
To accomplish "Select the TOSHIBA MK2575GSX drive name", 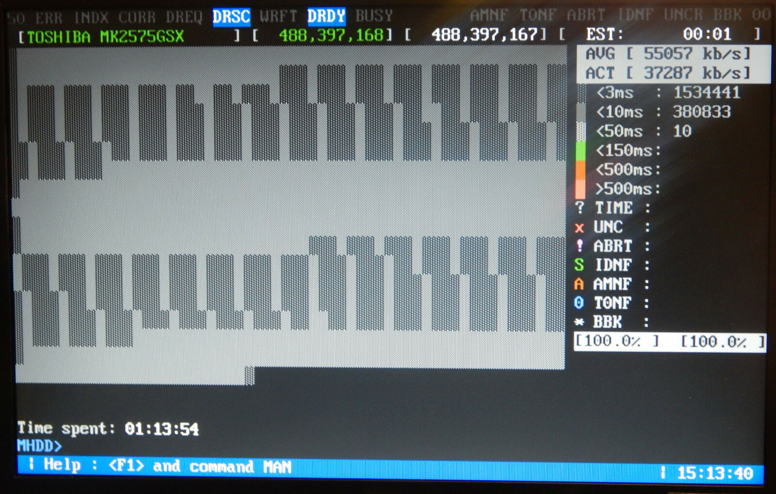I will 105,36.
